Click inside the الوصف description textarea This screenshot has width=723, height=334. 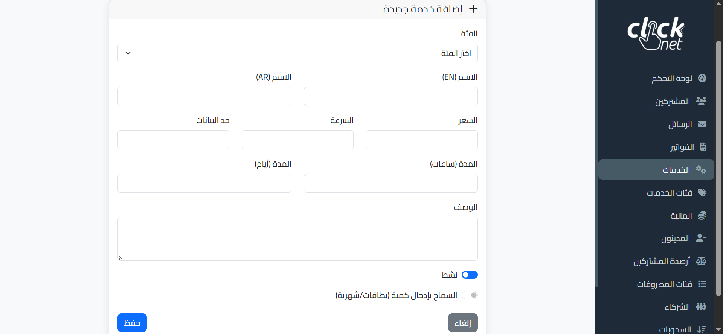coord(297,239)
